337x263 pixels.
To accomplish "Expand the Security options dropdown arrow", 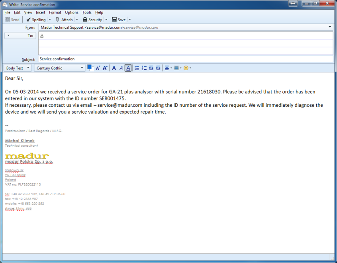I will pos(106,20).
